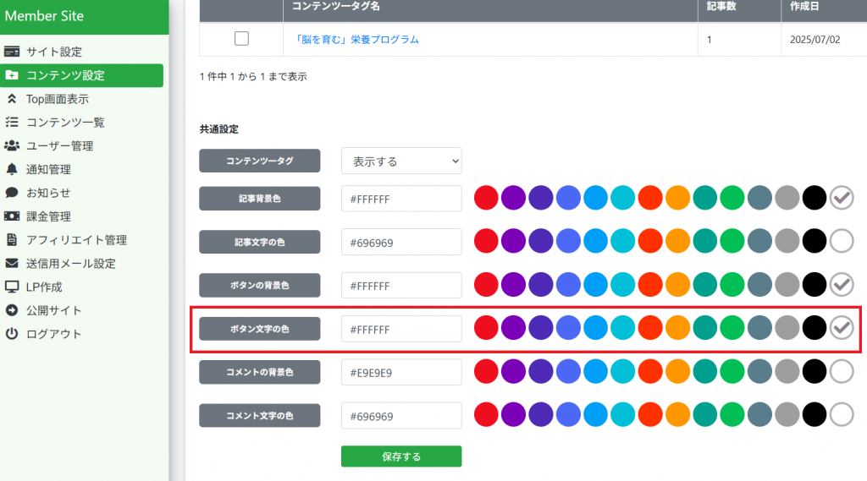
Task: Click the サイト設定 card icon in sidebar
Action: tap(12, 52)
